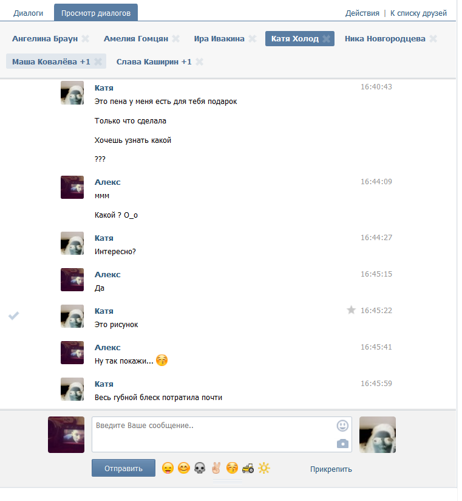The height and width of the screenshot is (501, 462).
Task: Click the resize handle below emoji row
Action: coord(228,482)
